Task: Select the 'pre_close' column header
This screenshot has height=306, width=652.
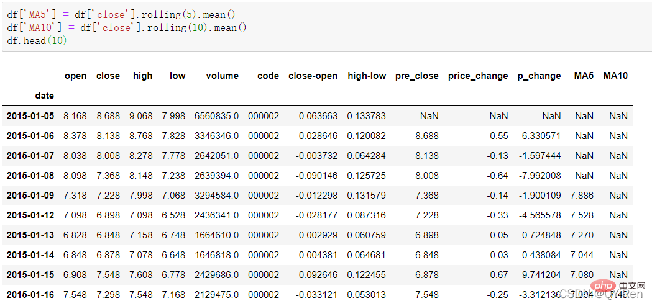Action: pyautogui.click(x=417, y=76)
